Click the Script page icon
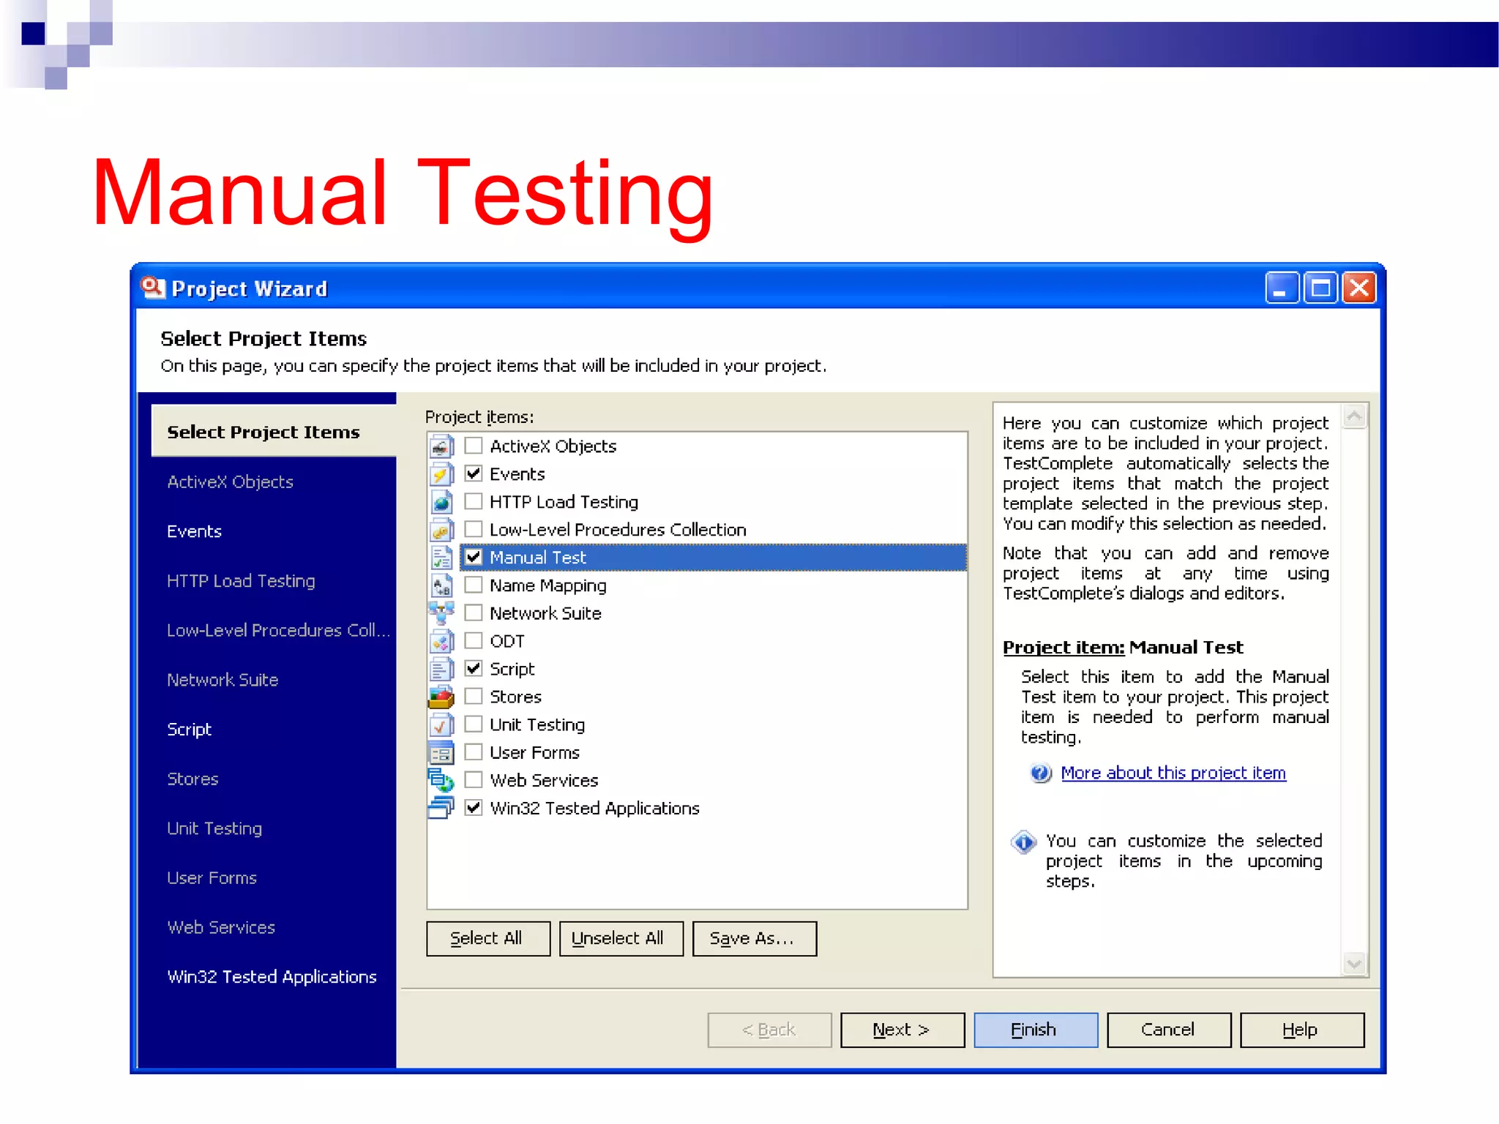The width and height of the screenshot is (1499, 1124). (x=441, y=668)
